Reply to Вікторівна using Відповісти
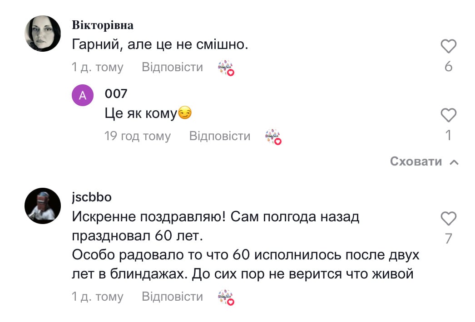The image size is (475, 322). [x=172, y=66]
